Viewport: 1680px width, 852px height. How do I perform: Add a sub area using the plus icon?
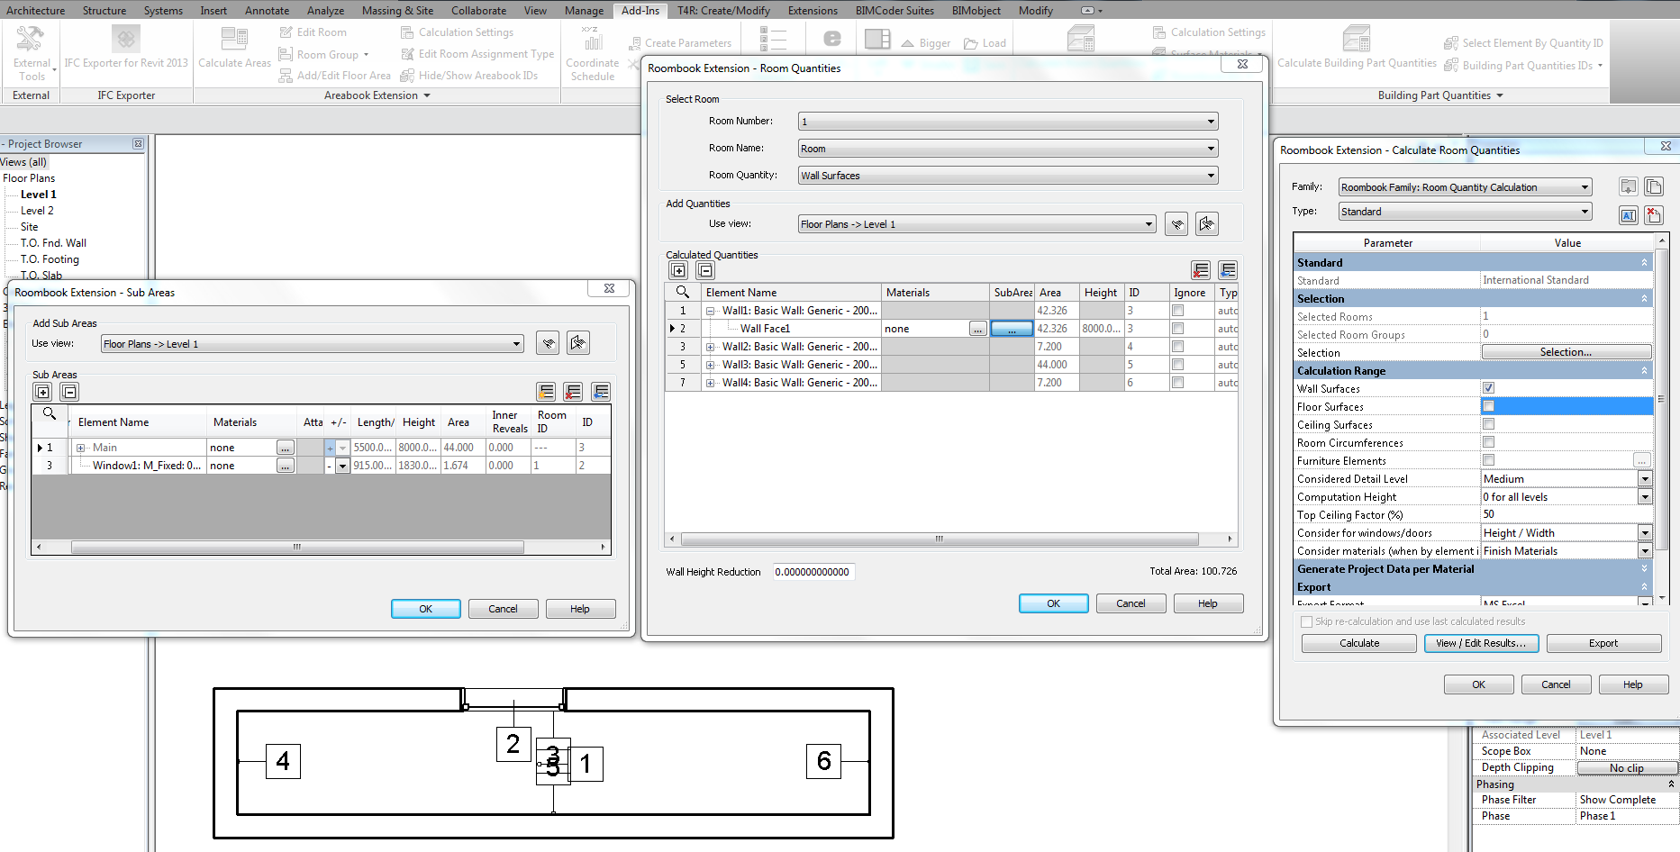coord(41,391)
